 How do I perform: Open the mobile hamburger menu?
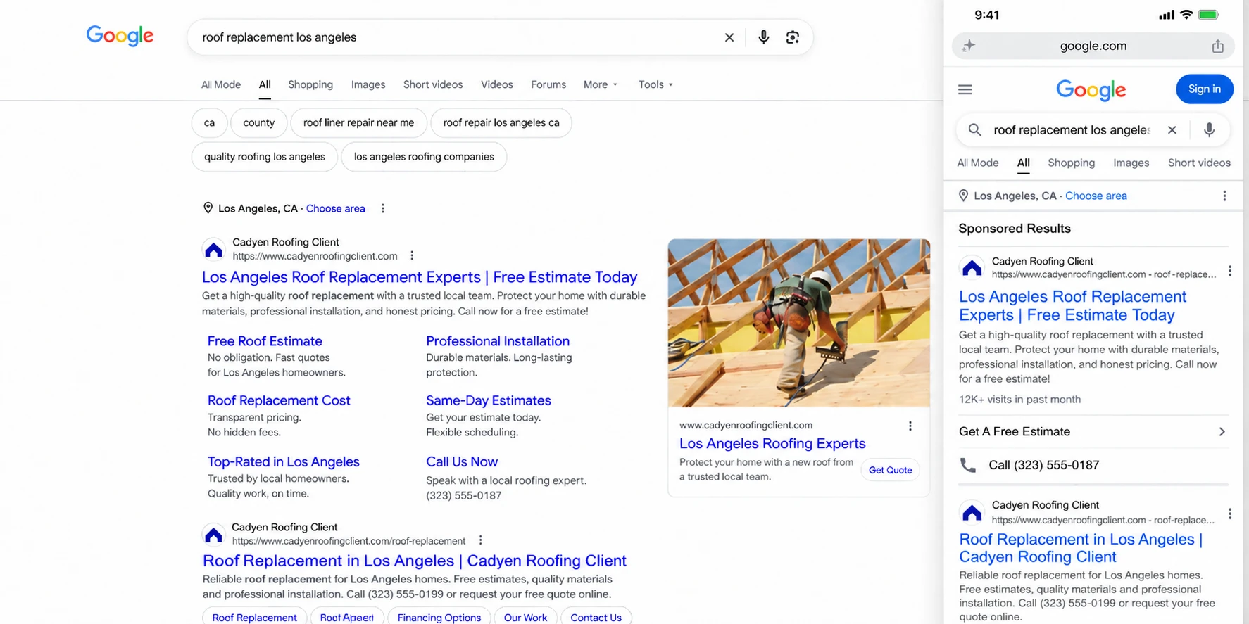(965, 89)
